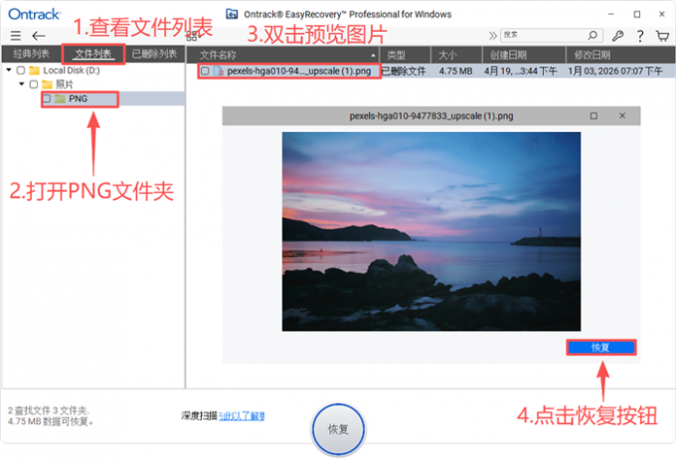Switch to the 文件列表 tab
Screen dimensions: 676x461
click(93, 54)
